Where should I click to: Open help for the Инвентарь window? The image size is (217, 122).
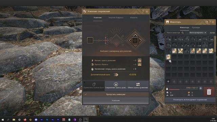(x=210, y=22)
